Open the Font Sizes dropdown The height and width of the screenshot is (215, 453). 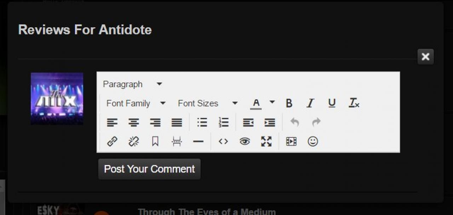tap(207, 103)
